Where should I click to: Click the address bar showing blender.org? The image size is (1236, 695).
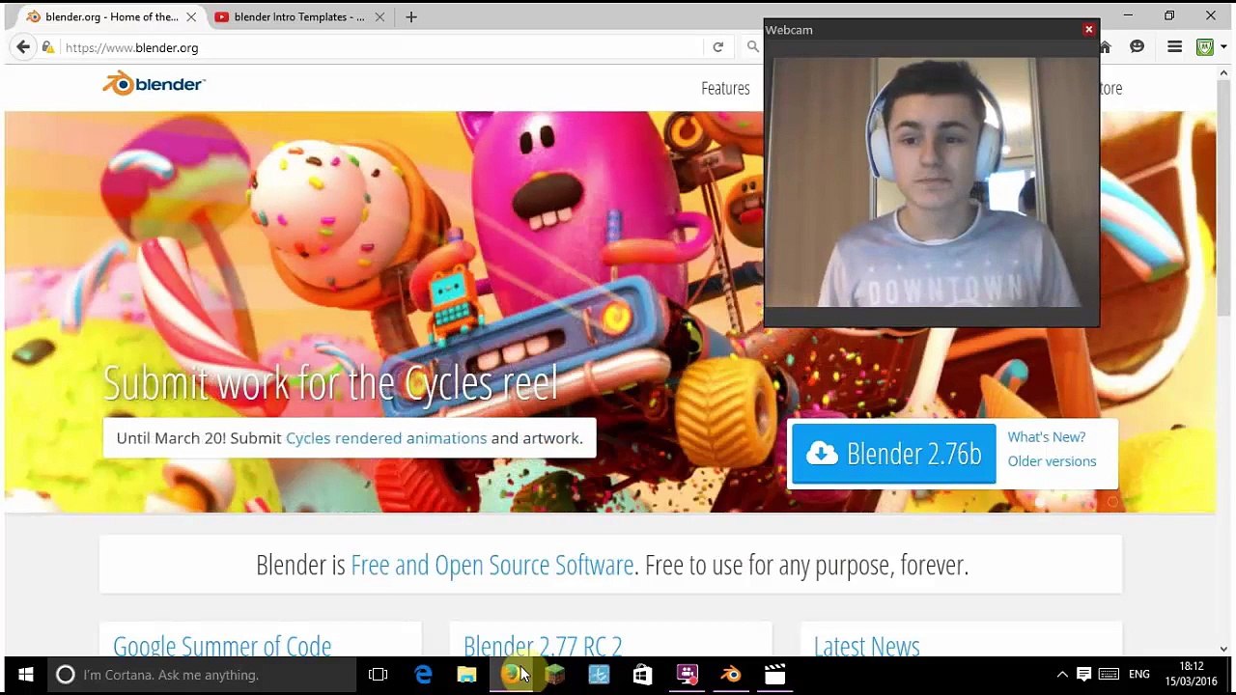[381, 47]
